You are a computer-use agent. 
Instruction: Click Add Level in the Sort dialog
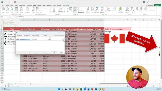(20, 36)
